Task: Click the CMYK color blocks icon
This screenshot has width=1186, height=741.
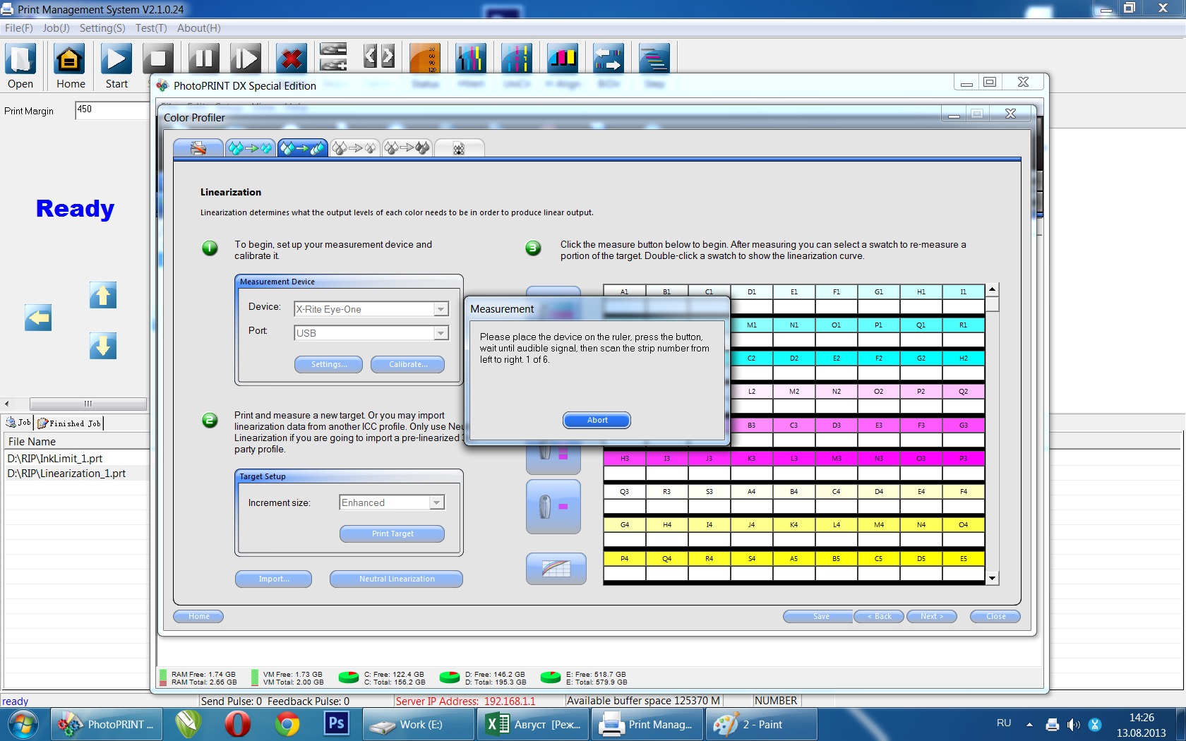Action: click(563, 59)
